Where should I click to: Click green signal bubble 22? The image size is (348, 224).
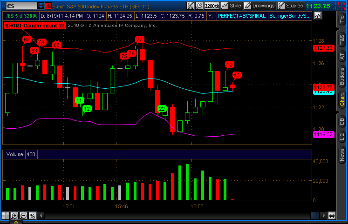(x=162, y=109)
